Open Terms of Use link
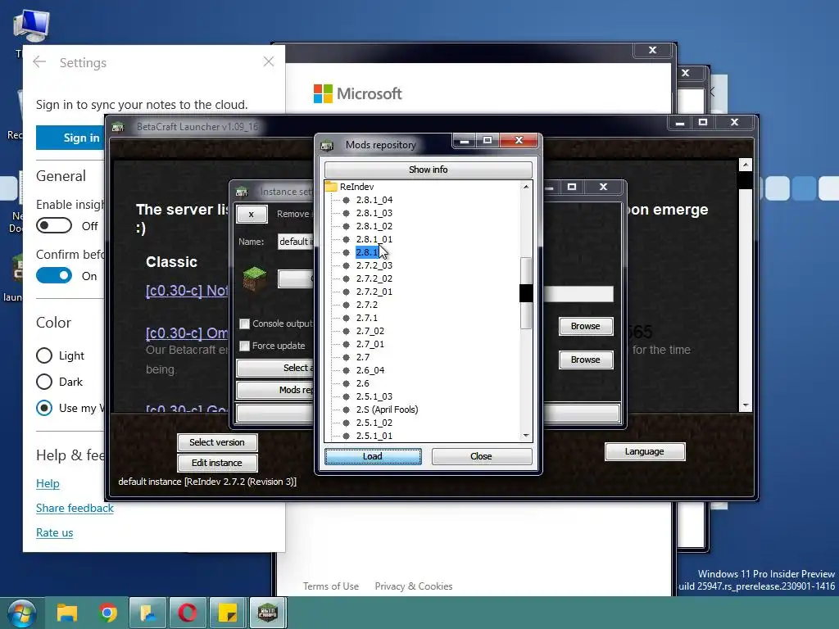Image resolution: width=839 pixels, height=629 pixels. coord(331,586)
